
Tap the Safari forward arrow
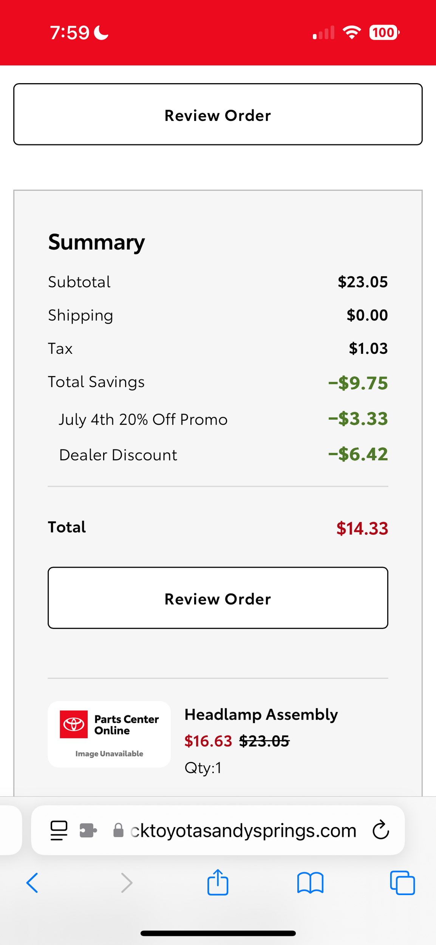(x=126, y=883)
